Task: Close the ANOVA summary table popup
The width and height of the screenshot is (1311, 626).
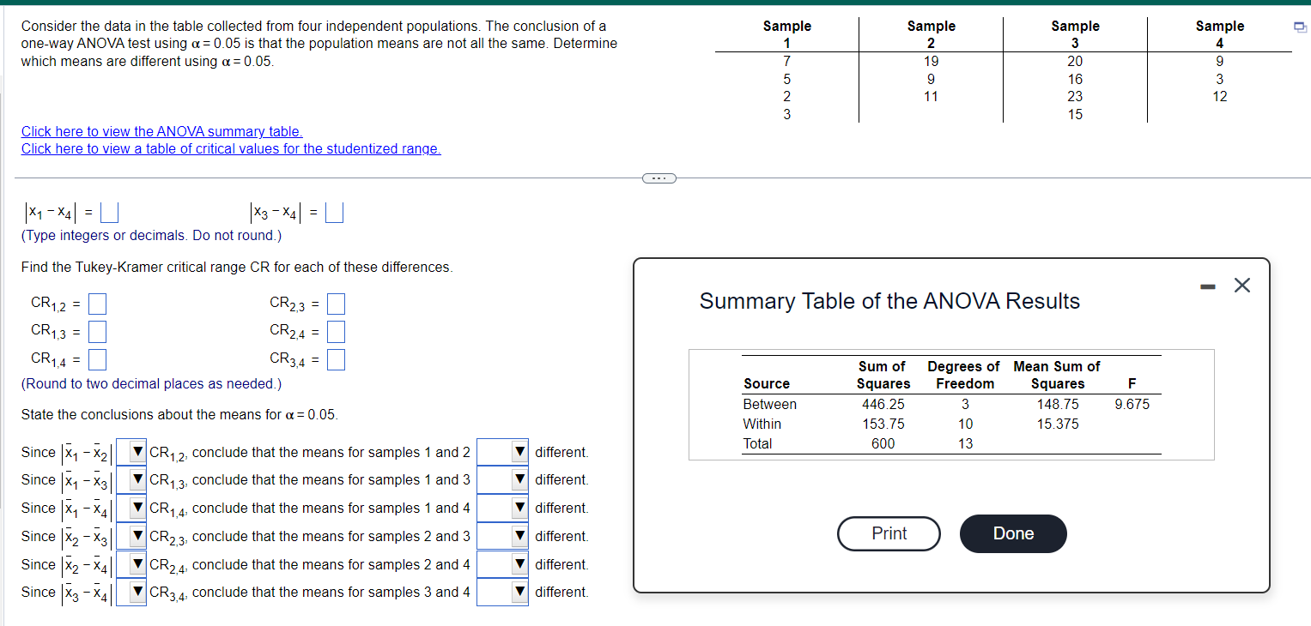Action: (1241, 286)
